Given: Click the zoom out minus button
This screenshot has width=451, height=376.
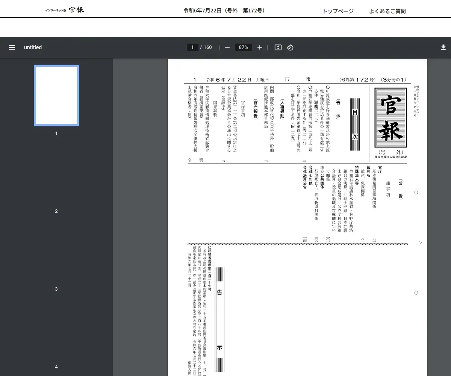Looking at the screenshot, I should [x=227, y=47].
